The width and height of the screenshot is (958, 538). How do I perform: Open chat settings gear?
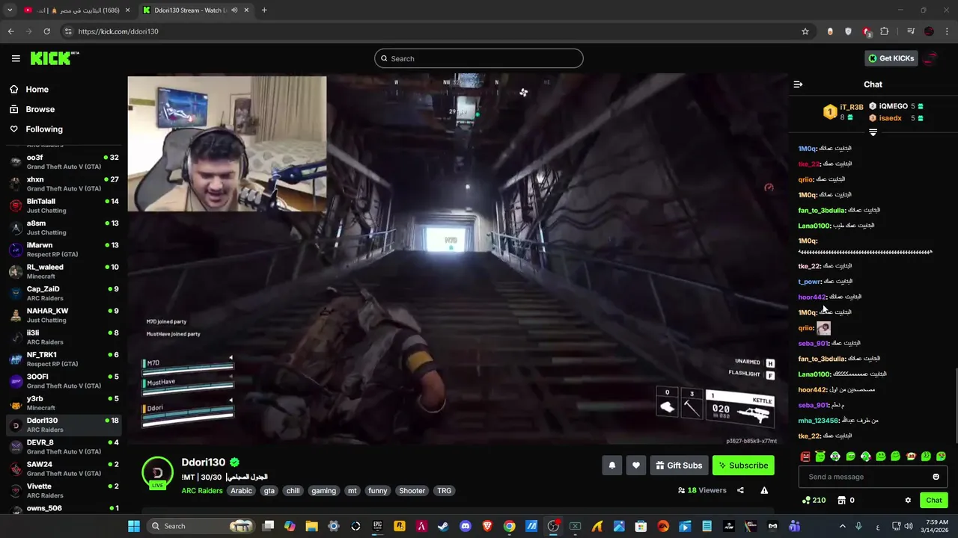tap(908, 501)
